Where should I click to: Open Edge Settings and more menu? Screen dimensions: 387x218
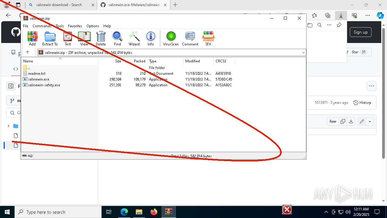(368, 15)
